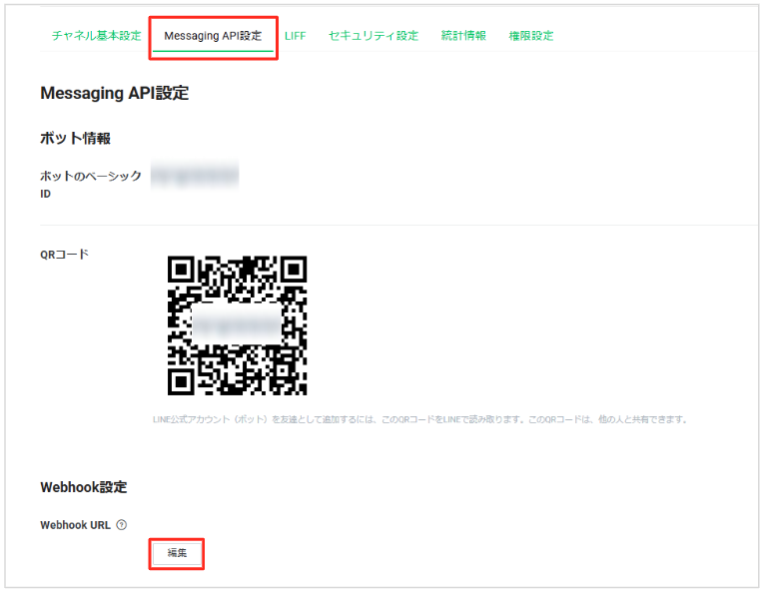The height and width of the screenshot is (593, 763).
Task: Click the QR code's bottom-left finder square
Action: 181,381
